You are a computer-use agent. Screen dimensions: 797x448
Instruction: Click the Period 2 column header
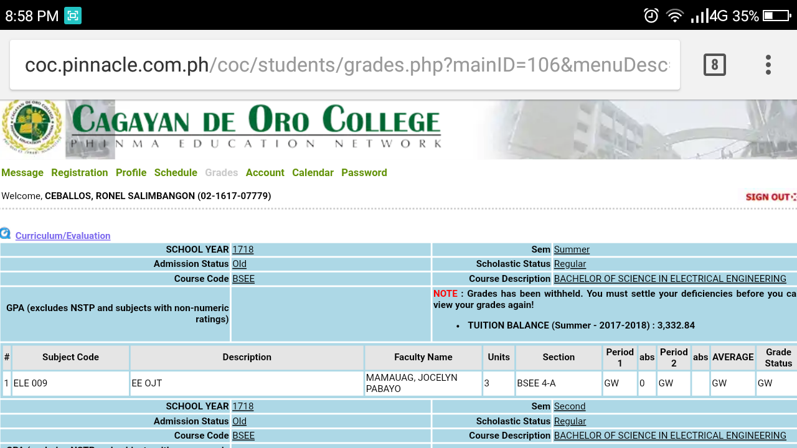click(x=674, y=357)
